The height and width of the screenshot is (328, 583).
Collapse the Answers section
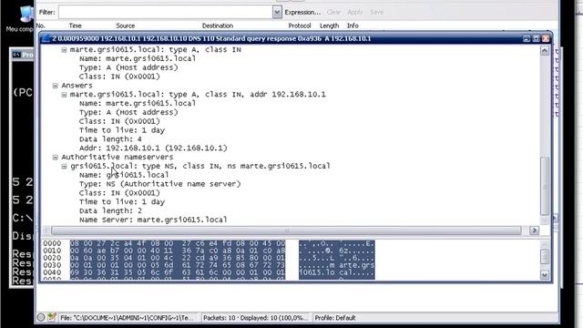(55, 86)
